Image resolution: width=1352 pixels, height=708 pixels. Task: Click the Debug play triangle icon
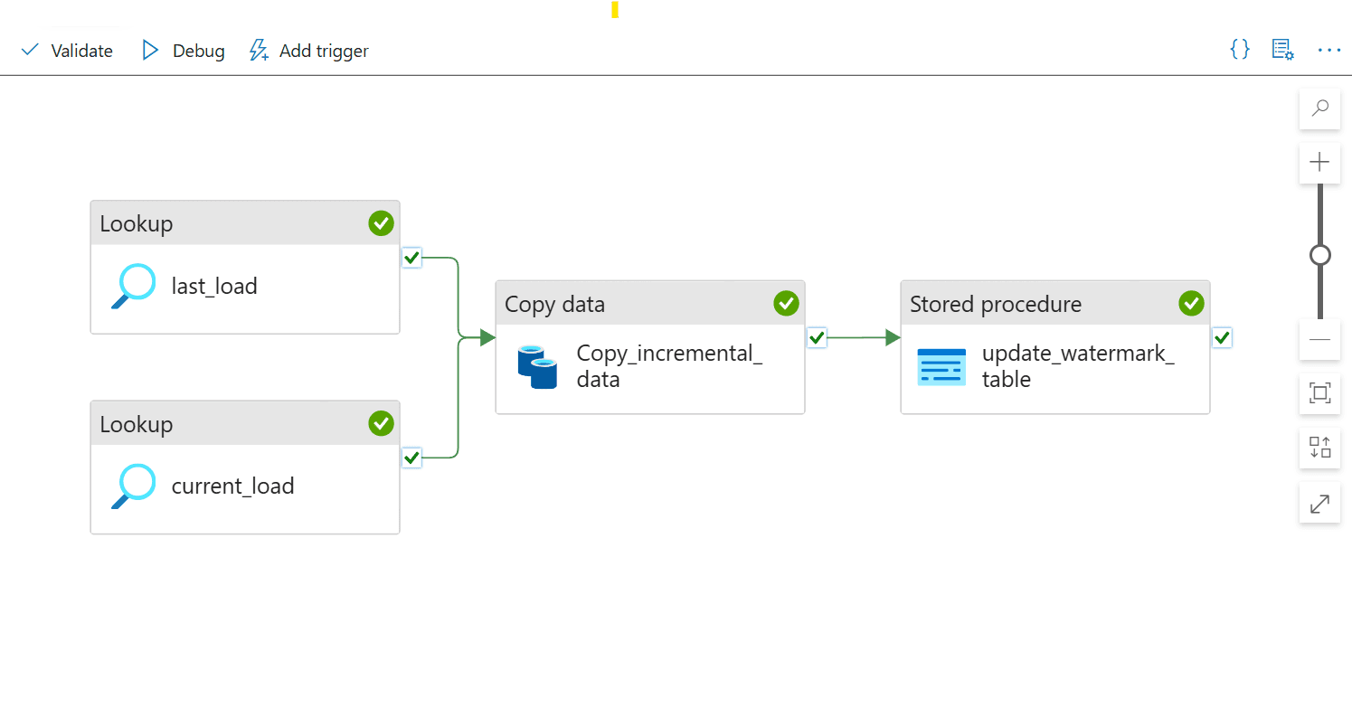point(150,50)
